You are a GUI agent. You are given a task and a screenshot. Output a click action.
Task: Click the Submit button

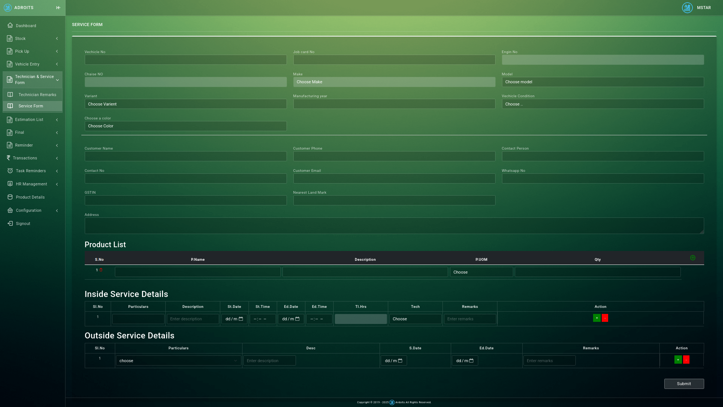pos(684,384)
